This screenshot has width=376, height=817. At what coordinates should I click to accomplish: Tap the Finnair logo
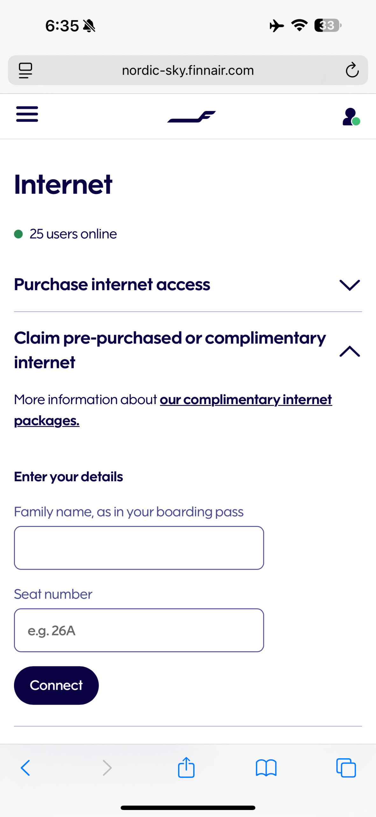[191, 117]
